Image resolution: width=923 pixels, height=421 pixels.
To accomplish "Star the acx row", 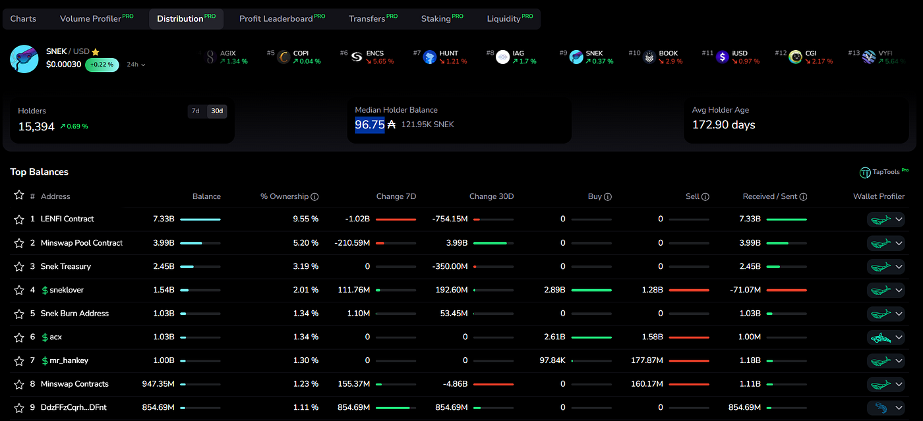I will (18, 337).
